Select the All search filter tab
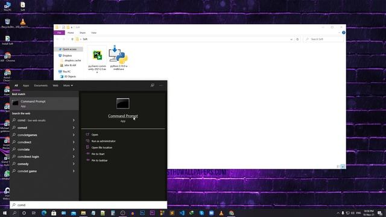 coord(16,86)
